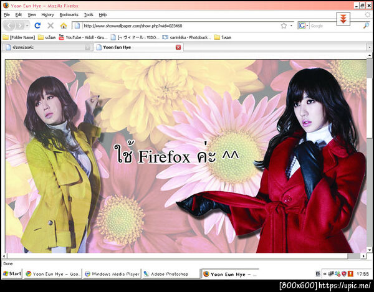Click the 17:55 system clock
Viewport: 374px width, 292px height.
(x=363, y=274)
